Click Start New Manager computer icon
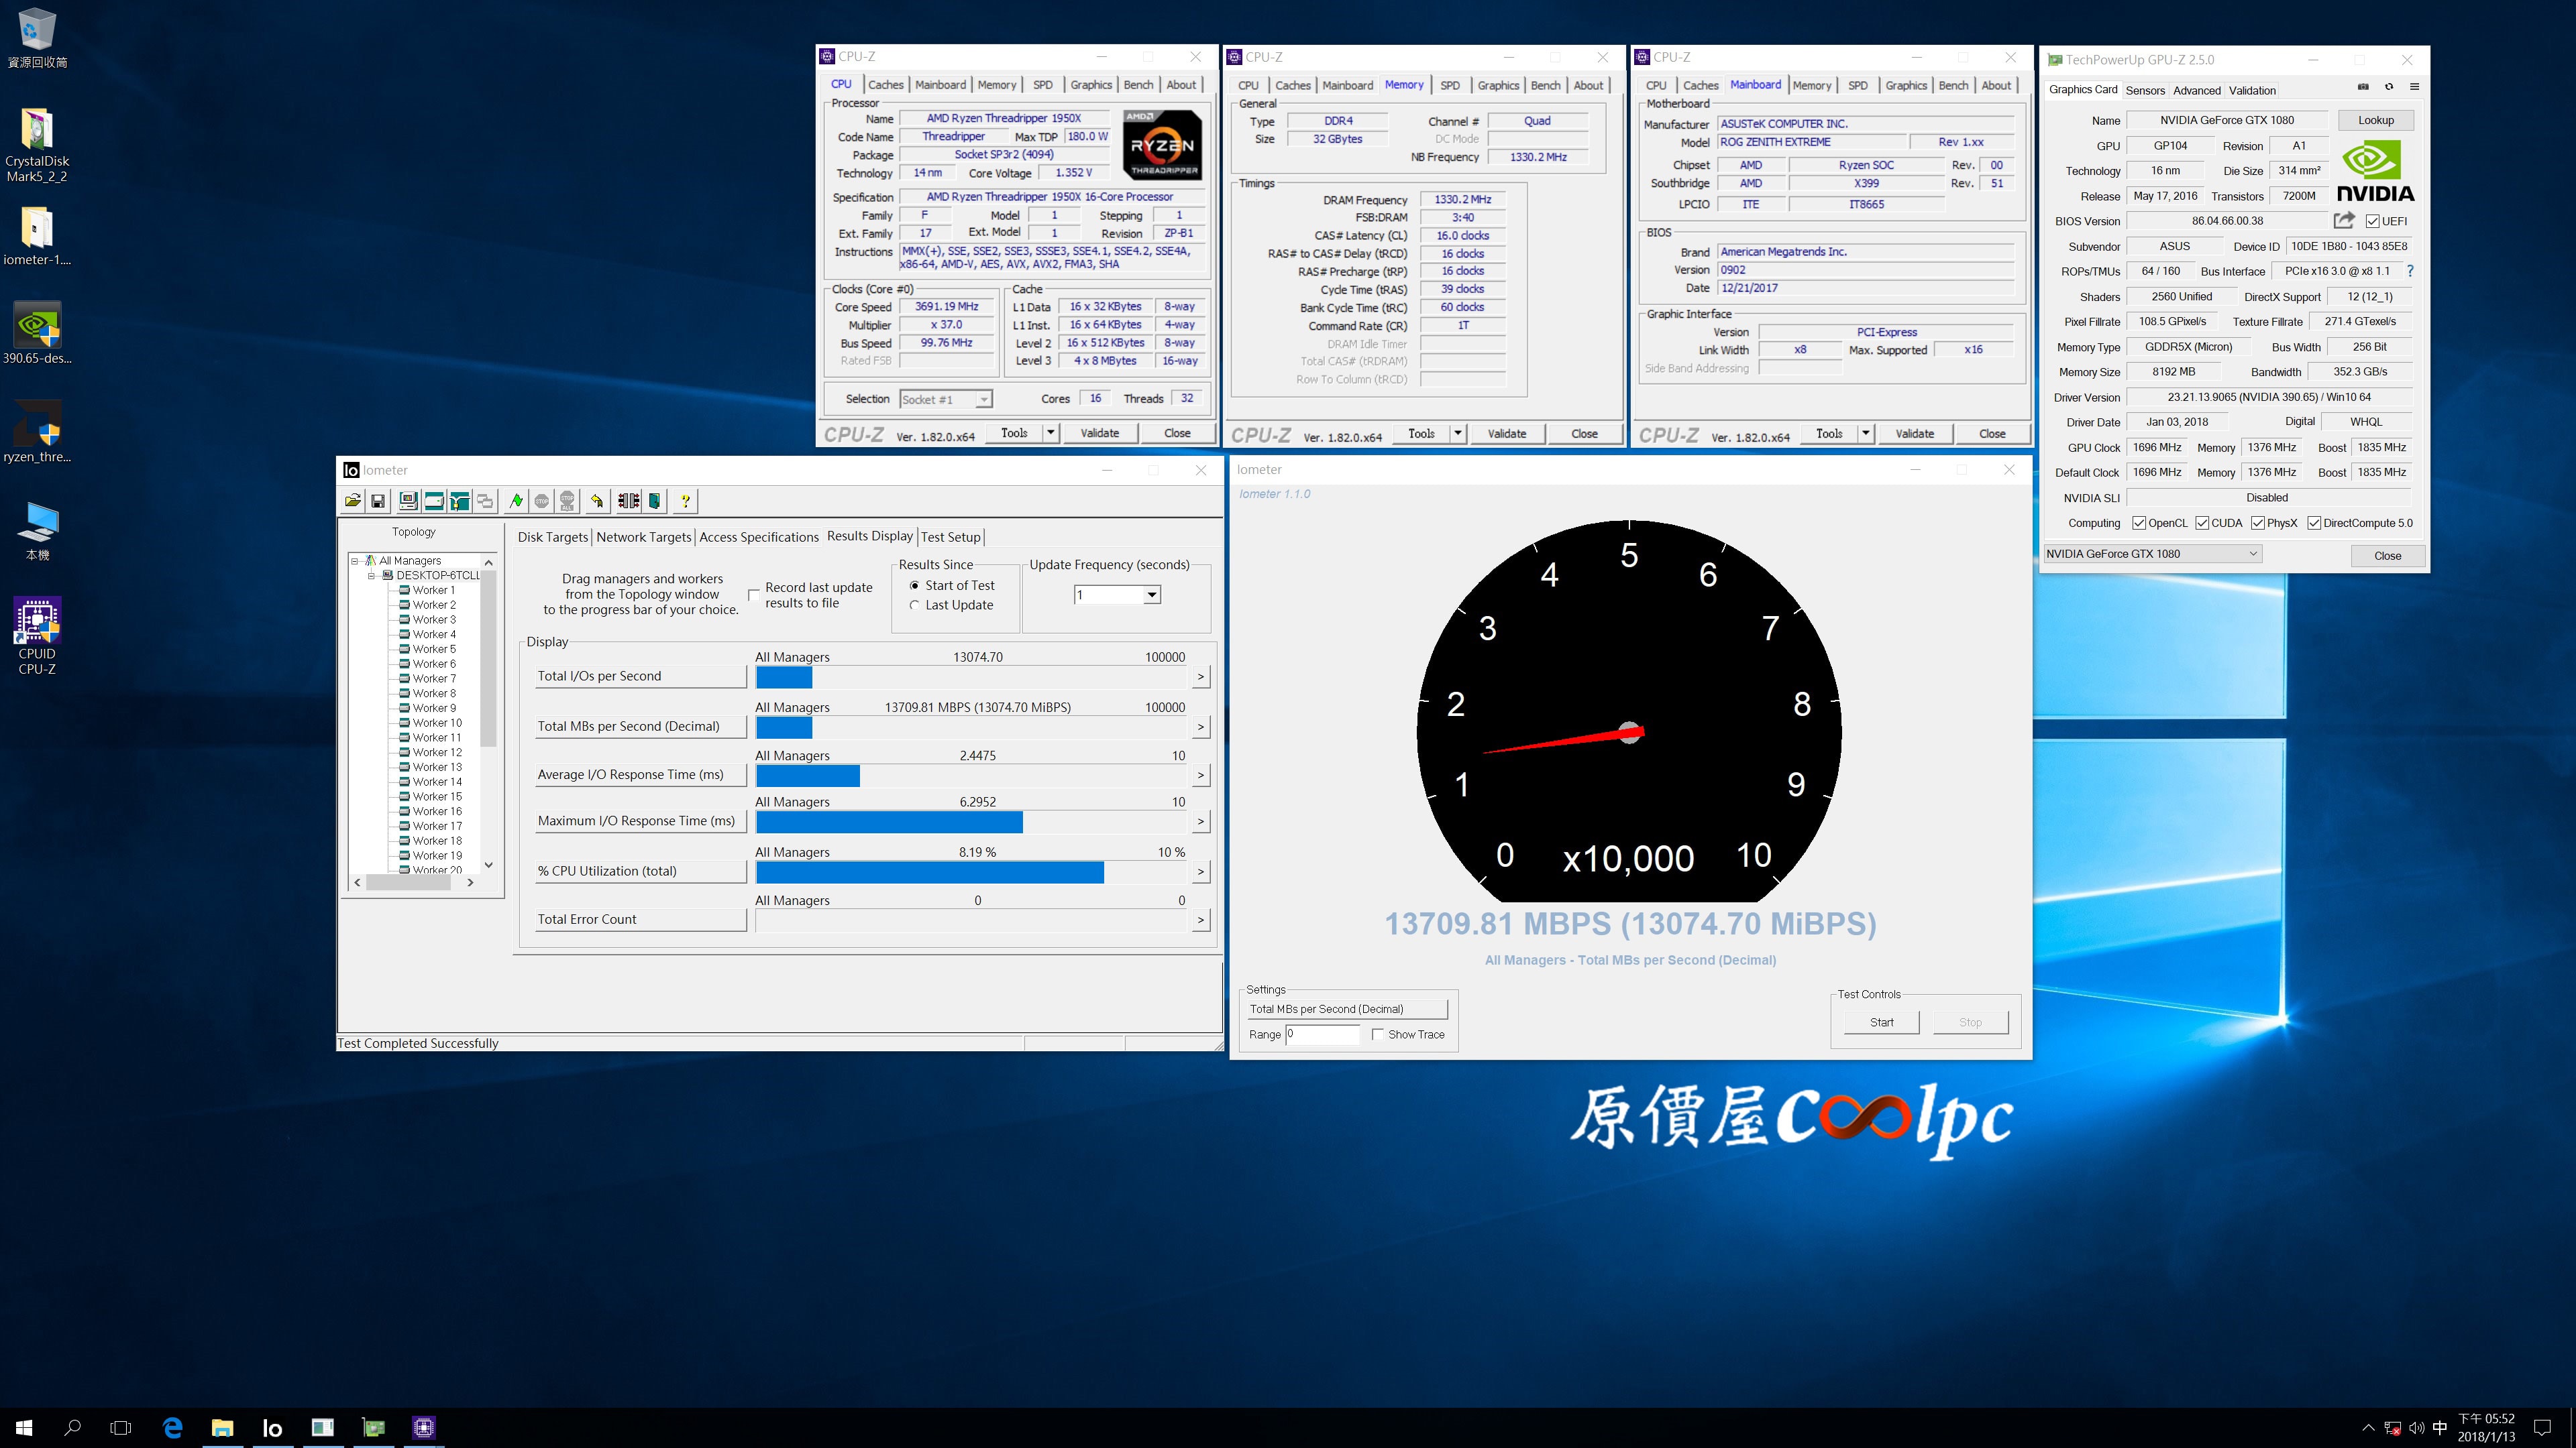 click(408, 501)
